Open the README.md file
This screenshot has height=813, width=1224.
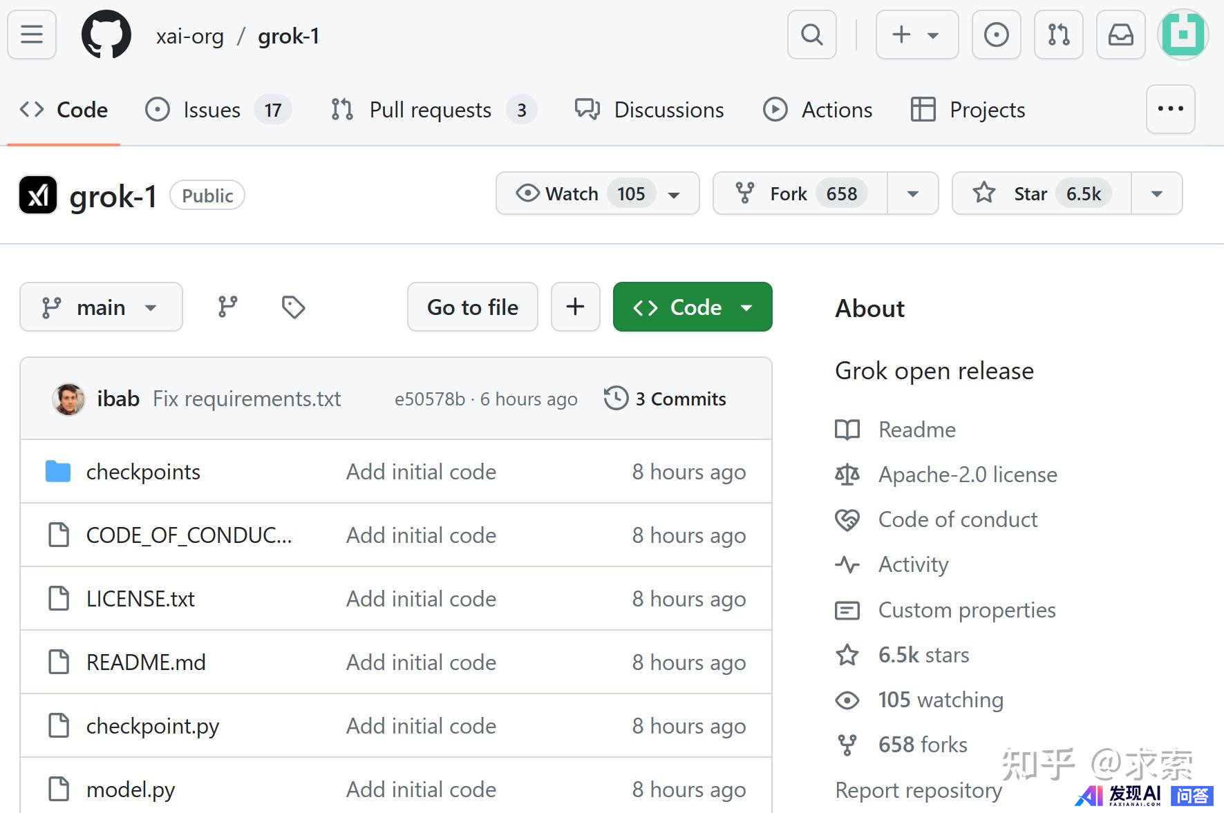(x=146, y=662)
